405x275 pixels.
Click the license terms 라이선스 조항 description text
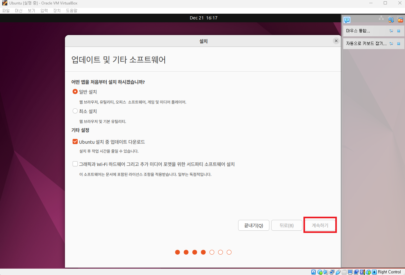click(x=145, y=174)
